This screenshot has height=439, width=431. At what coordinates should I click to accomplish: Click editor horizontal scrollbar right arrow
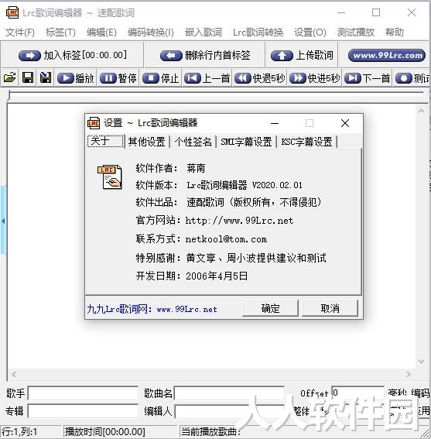point(408,374)
